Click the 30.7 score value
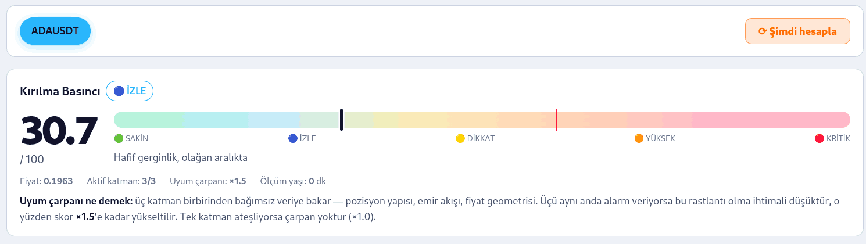 [x=59, y=131]
